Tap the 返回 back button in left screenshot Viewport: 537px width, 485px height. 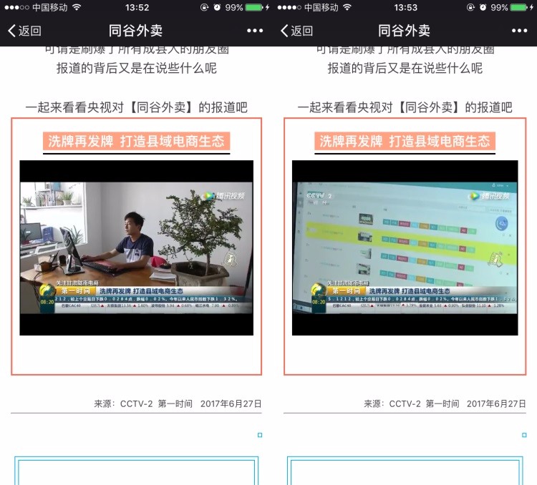click(24, 31)
